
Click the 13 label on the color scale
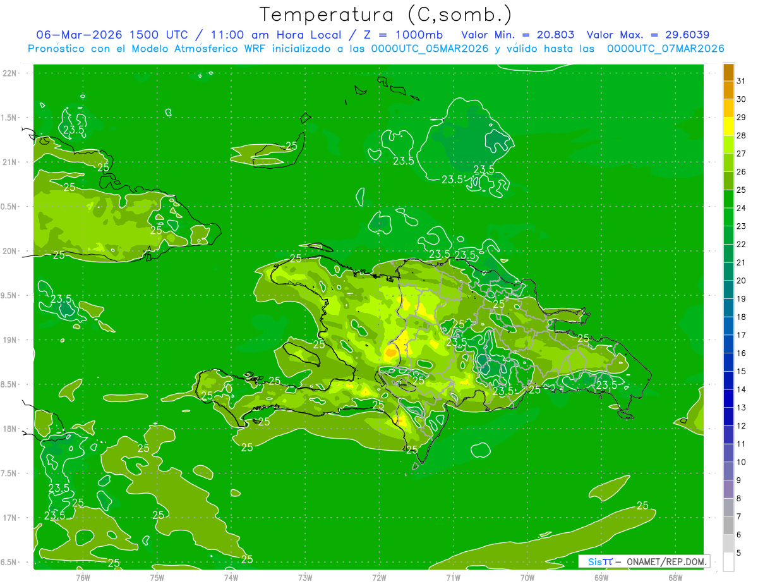tap(741, 408)
